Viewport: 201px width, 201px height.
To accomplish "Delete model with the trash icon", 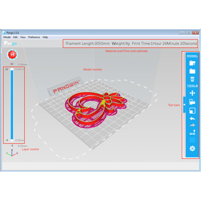I will point(192,79).
